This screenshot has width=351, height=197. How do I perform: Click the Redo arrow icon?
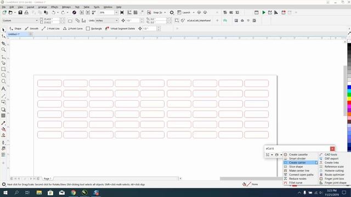[x=63, y=13]
